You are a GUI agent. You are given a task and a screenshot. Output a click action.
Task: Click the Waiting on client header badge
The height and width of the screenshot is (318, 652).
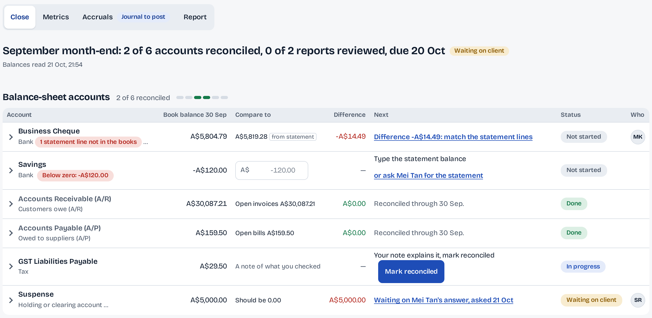tap(479, 51)
